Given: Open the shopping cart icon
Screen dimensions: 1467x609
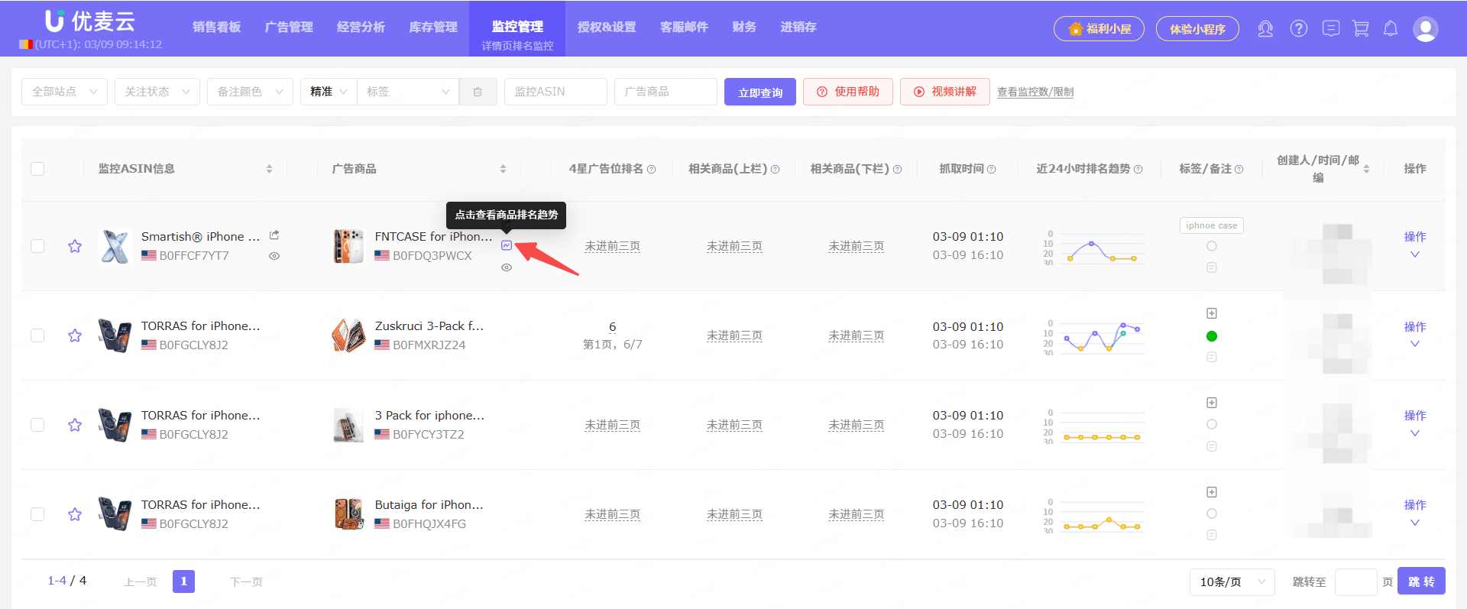Looking at the screenshot, I should 1361,29.
